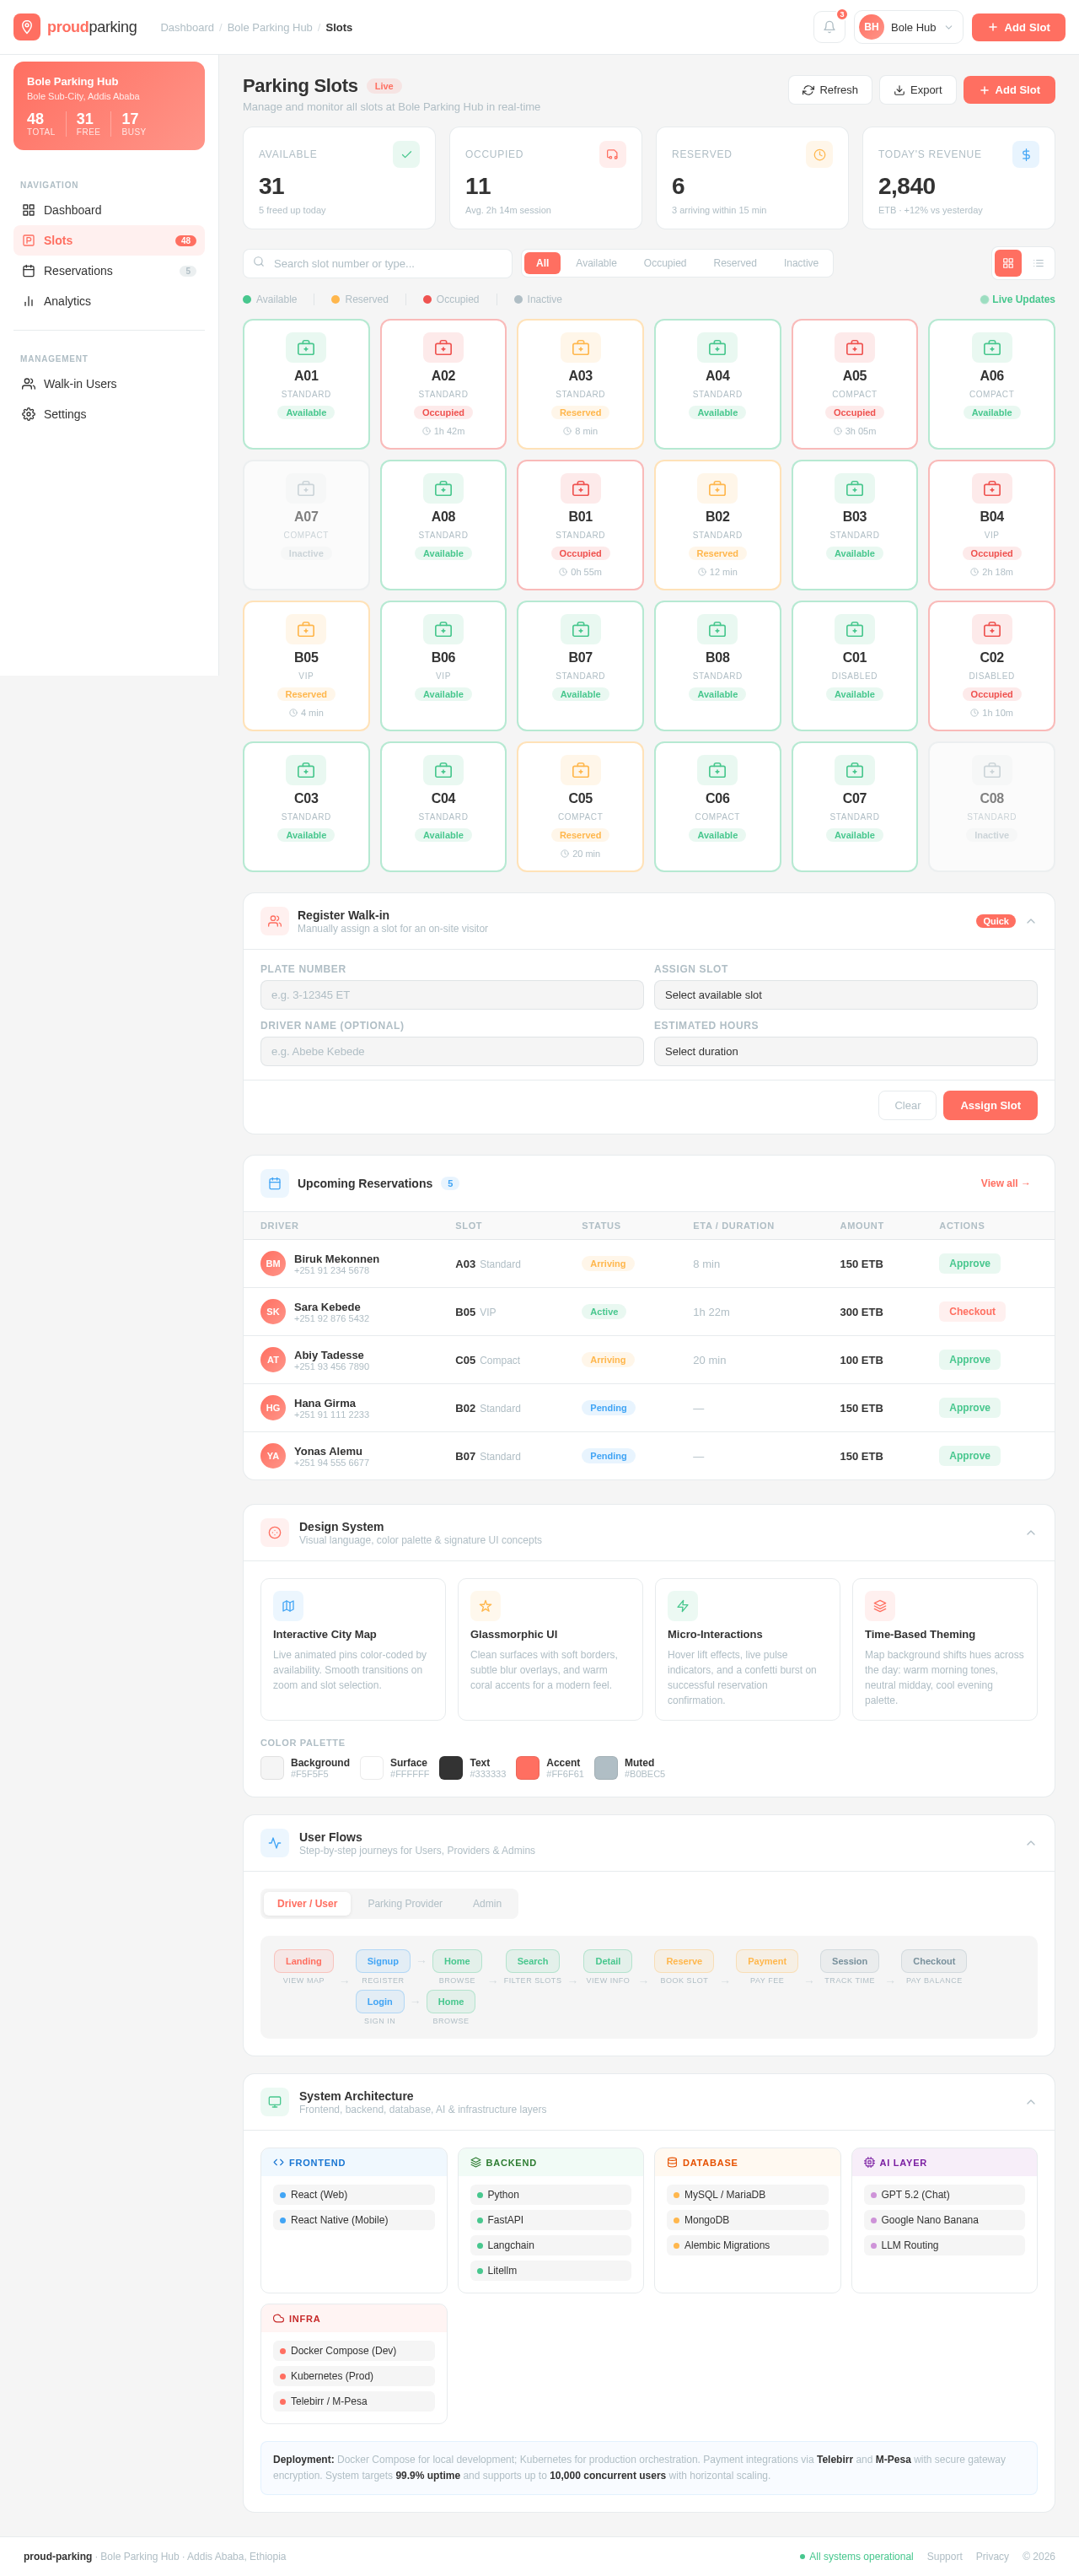Click the C05 compact slot icon
1079x2576 pixels.
(x=581, y=770)
